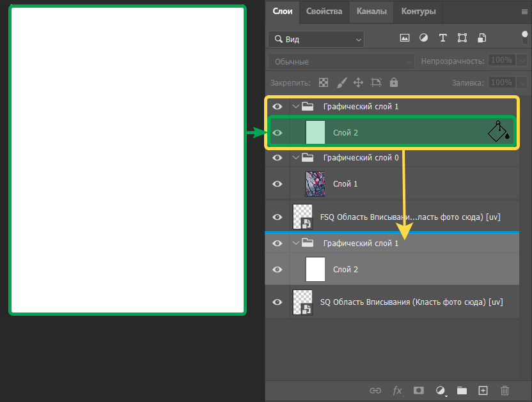Toggle layer filtering switch on right
532x402 pixels.
click(525, 38)
